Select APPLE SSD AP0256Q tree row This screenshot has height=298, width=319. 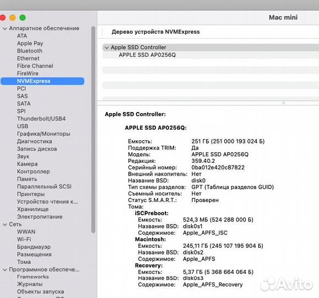tap(210, 55)
